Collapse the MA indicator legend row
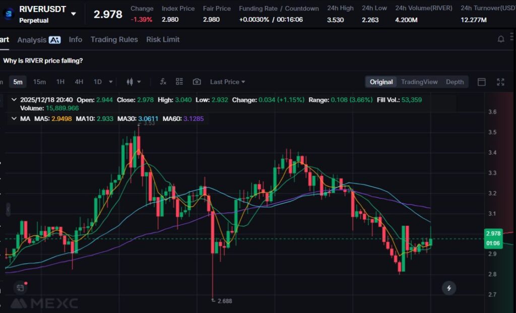This screenshot has height=313, width=516. click(x=14, y=118)
